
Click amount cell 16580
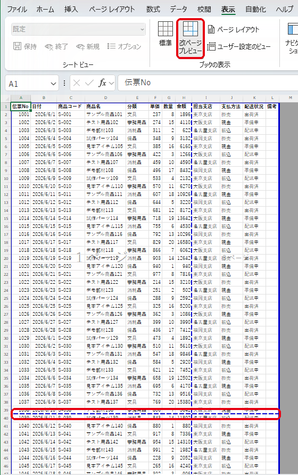pos(184,242)
